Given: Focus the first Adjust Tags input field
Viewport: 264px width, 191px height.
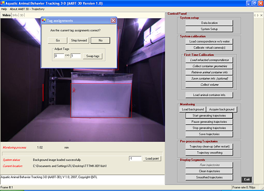Looking at the screenshot, I should tap(59, 56).
